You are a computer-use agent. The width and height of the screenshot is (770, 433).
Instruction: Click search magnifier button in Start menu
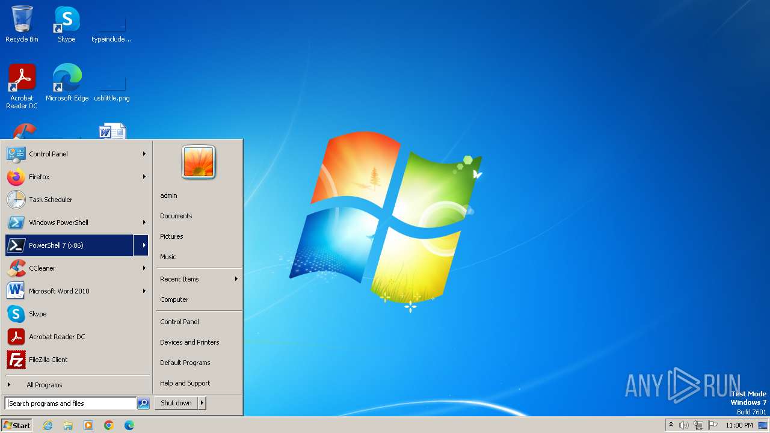click(x=143, y=404)
